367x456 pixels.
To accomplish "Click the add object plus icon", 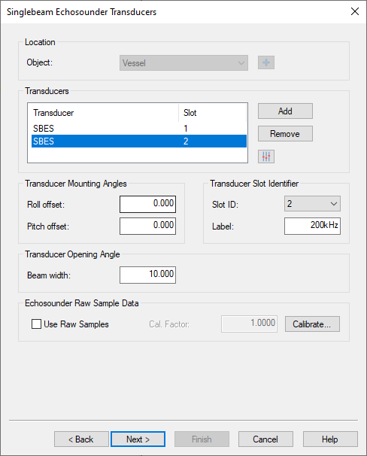I will 266,62.
